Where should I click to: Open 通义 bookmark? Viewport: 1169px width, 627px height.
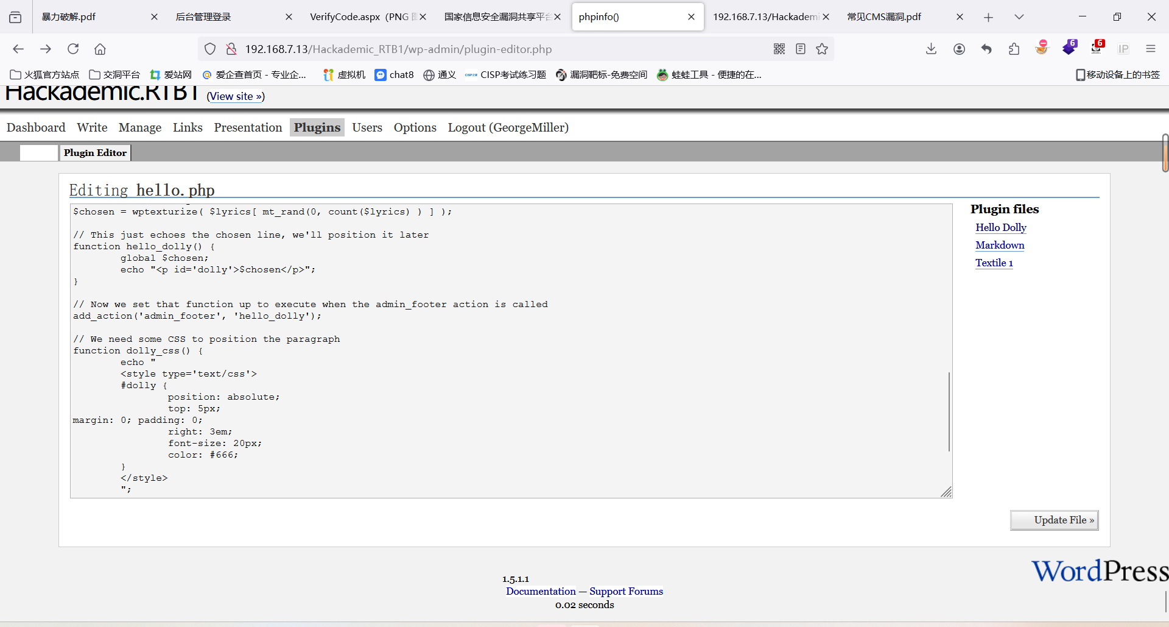[440, 74]
